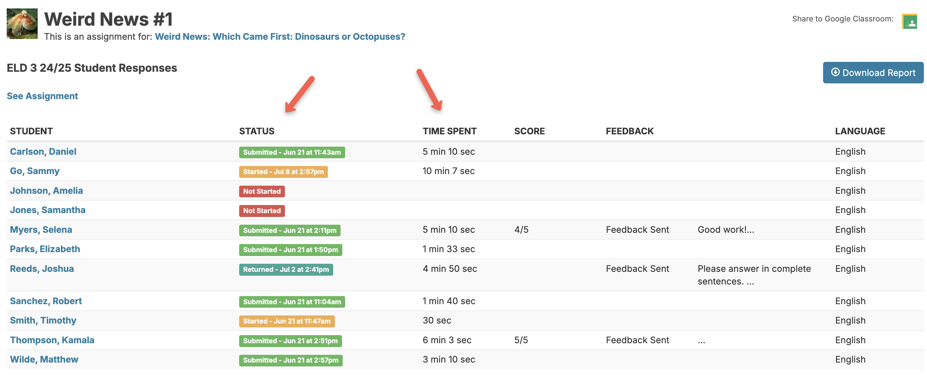Open the octopus assignment thumbnail image
Viewport: 927px width, 384px height.
click(x=22, y=24)
